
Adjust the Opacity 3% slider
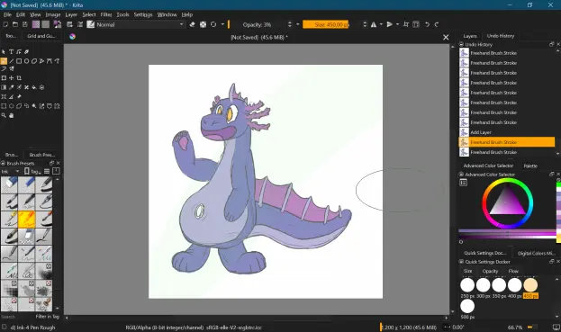tap(258, 24)
